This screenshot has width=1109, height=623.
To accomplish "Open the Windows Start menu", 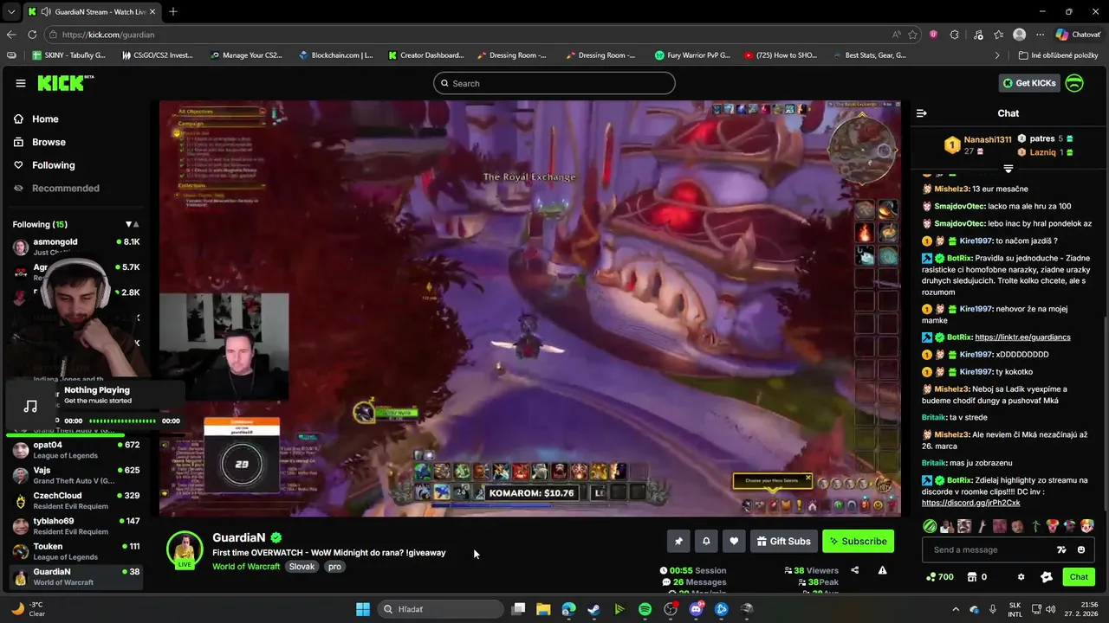I will 363,609.
